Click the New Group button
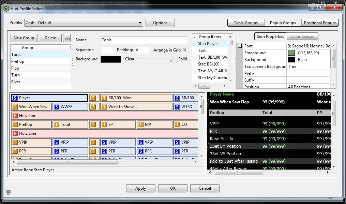The height and width of the screenshot is (204, 346). pyautogui.click(x=24, y=38)
